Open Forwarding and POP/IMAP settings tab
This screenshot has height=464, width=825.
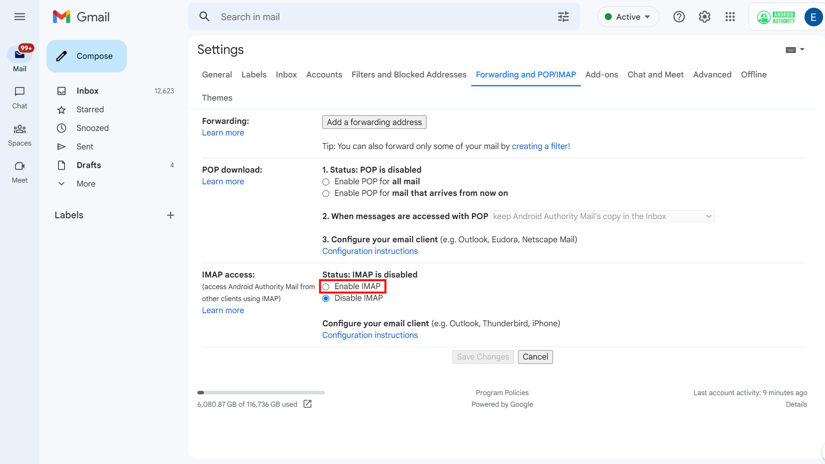click(526, 74)
